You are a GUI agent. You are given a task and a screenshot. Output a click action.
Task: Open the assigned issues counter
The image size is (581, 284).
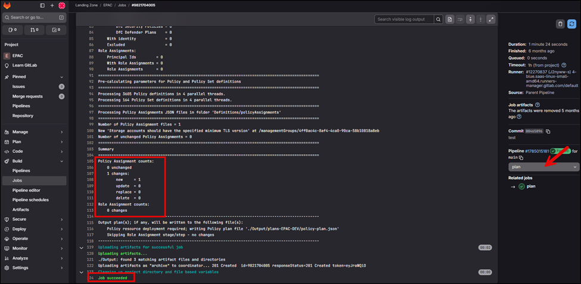(x=13, y=30)
